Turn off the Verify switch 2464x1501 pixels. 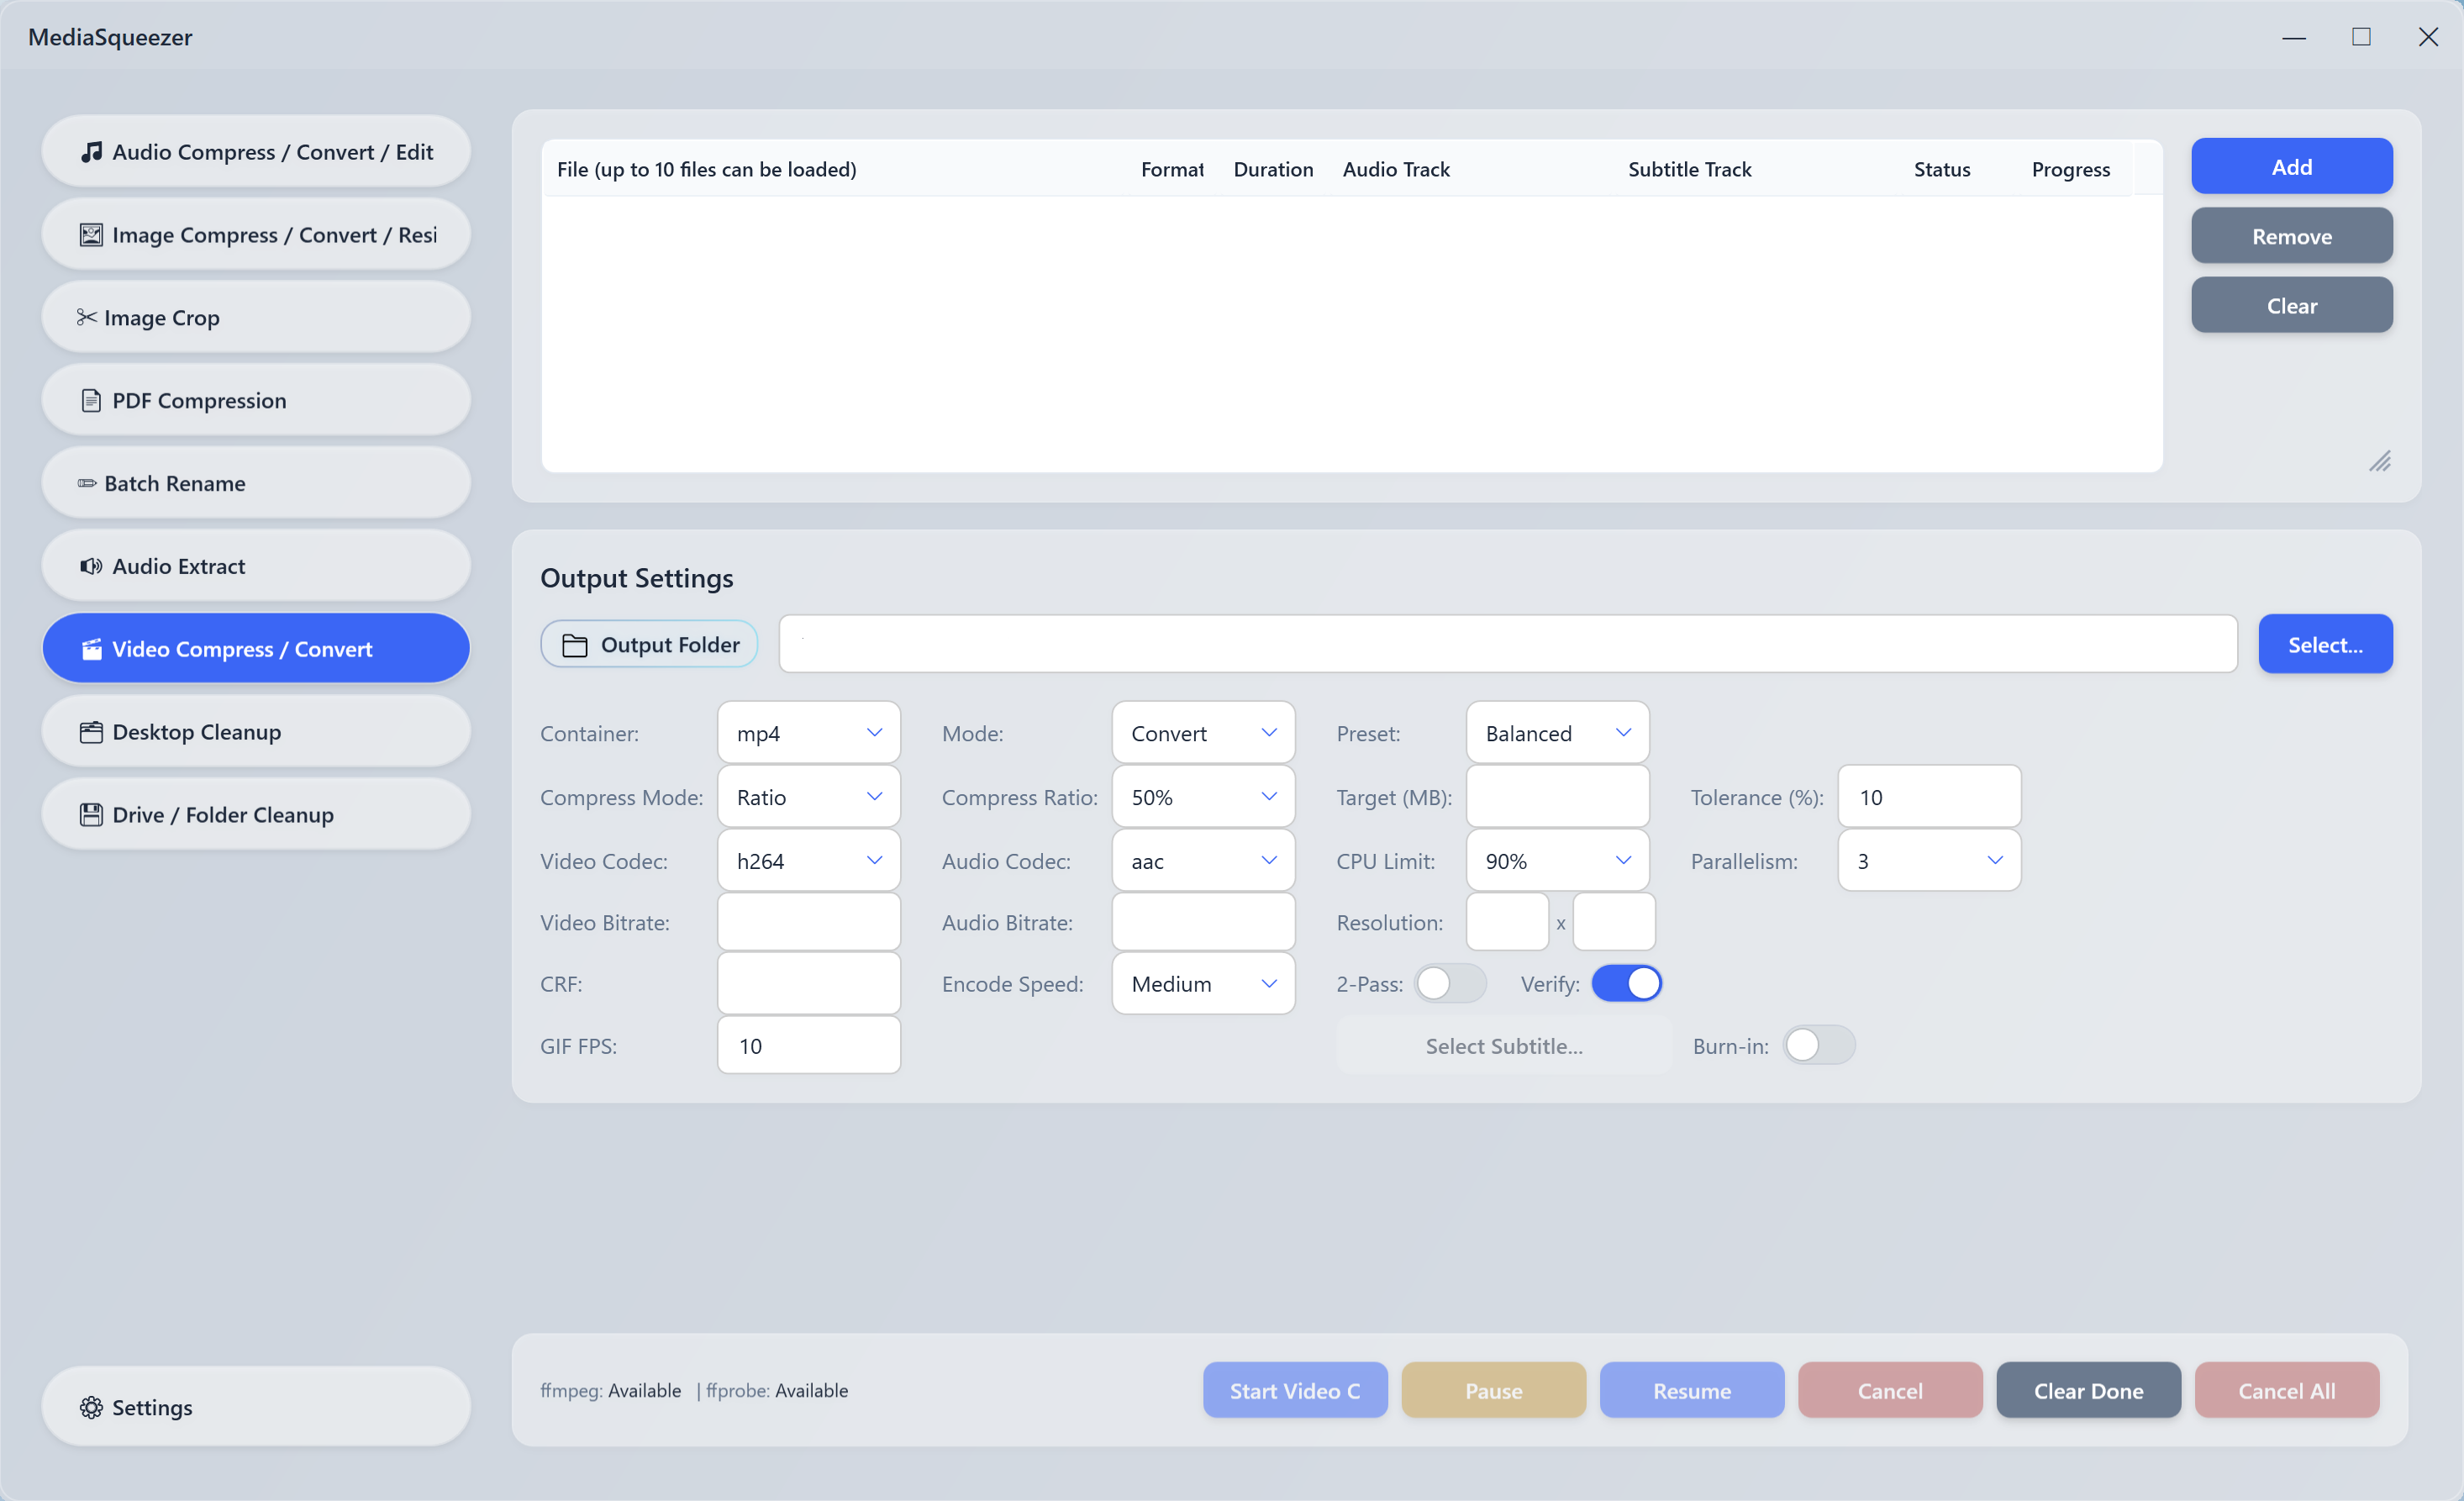coord(1626,984)
